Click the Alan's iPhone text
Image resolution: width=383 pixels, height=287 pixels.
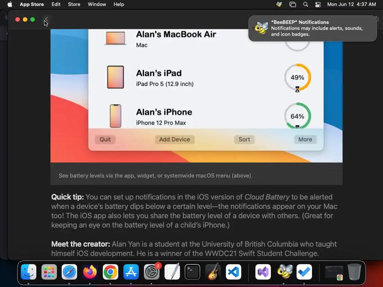click(x=164, y=112)
